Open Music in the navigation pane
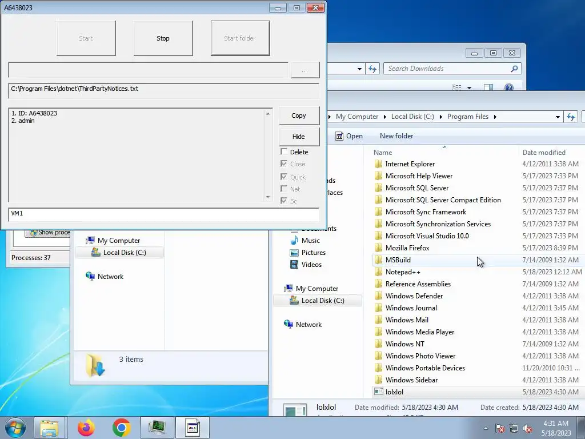The image size is (585, 439). click(x=310, y=241)
